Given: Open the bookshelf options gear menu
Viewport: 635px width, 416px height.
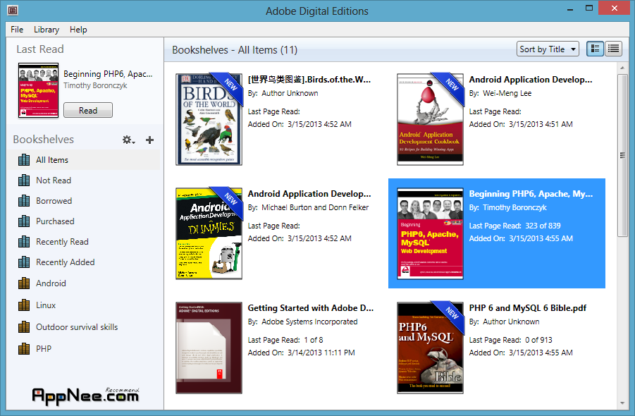Looking at the screenshot, I should pos(128,140).
